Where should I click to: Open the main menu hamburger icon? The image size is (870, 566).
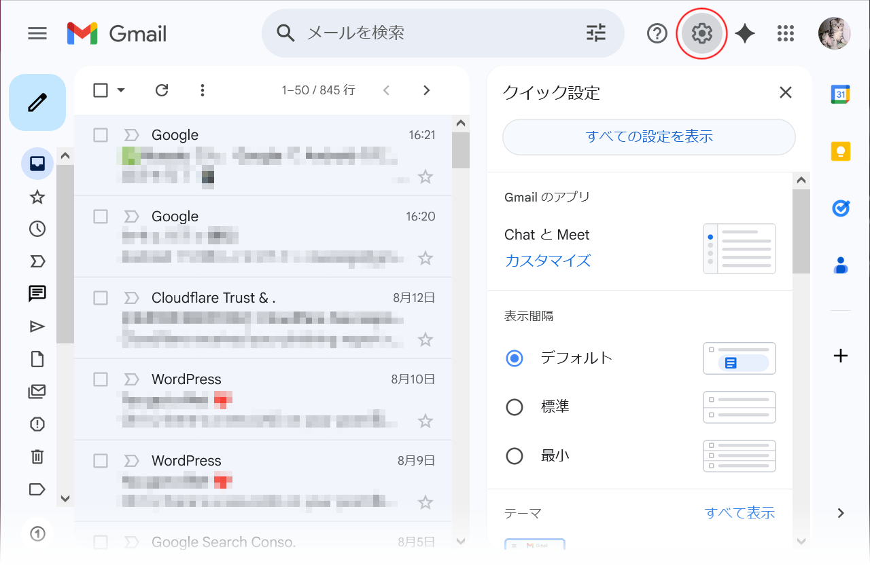pyautogui.click(x=37, y=33)
